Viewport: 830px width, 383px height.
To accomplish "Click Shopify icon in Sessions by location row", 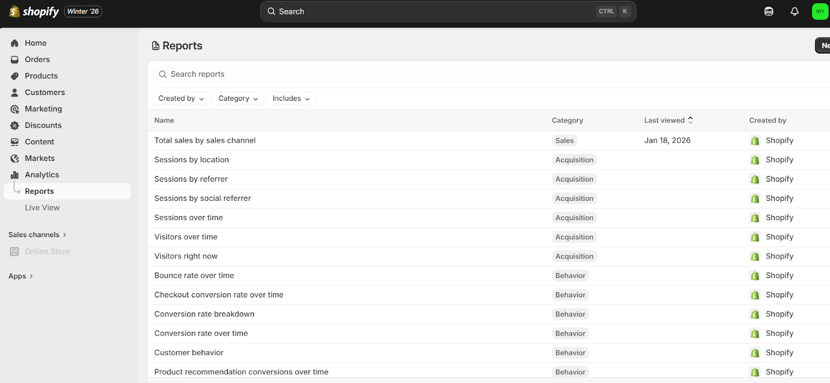I will [x=755, y=160].
